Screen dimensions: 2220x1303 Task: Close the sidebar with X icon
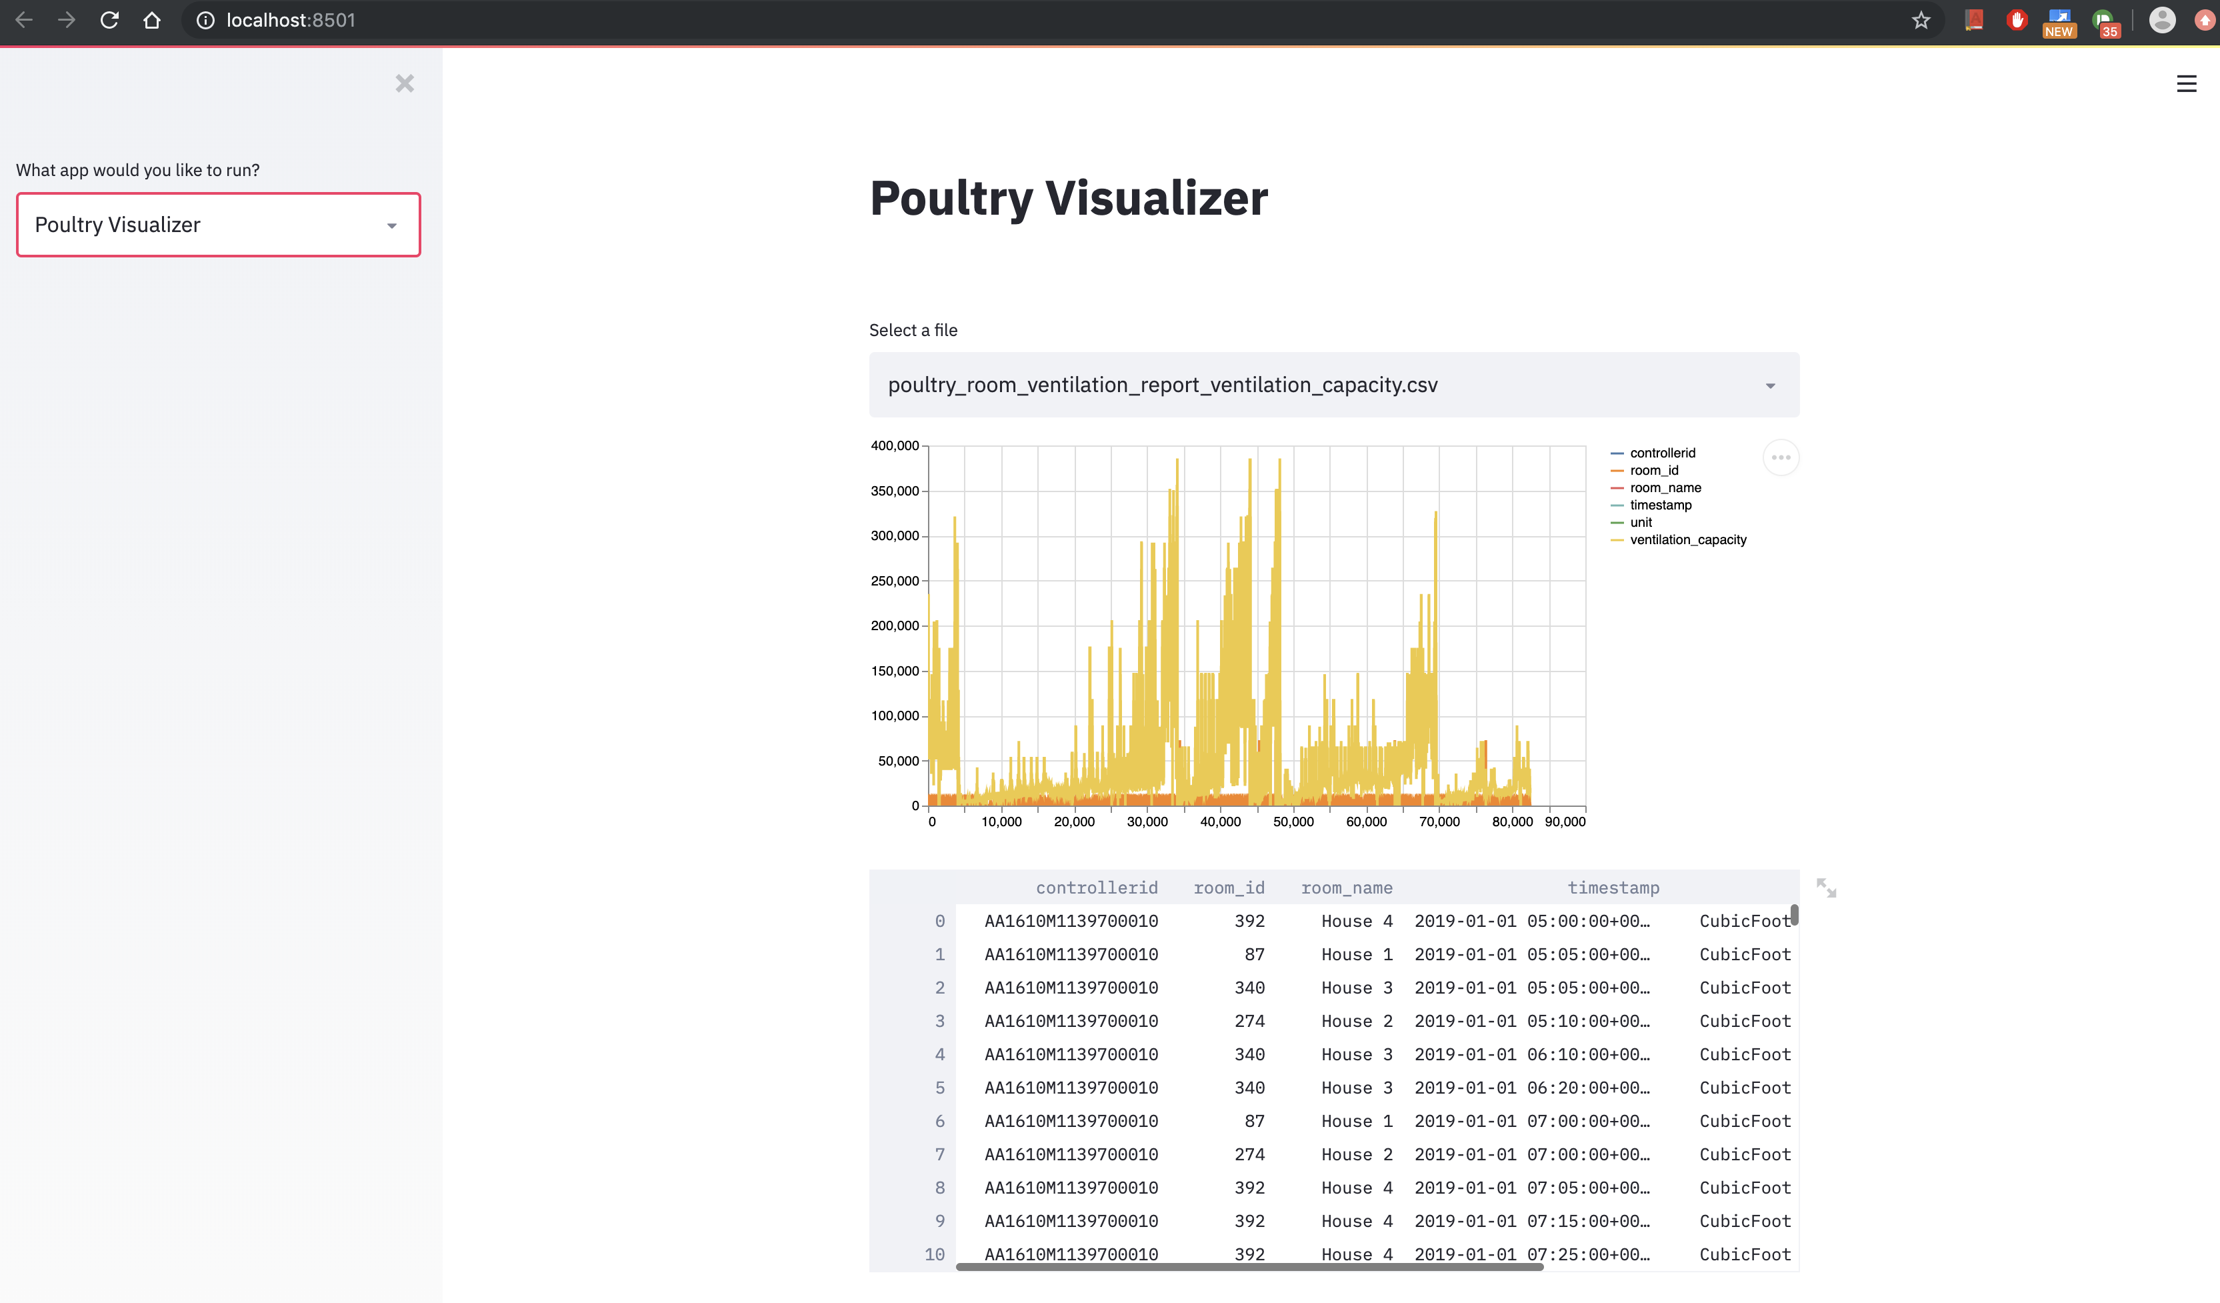405,84
